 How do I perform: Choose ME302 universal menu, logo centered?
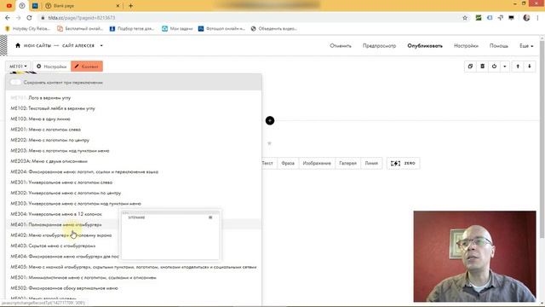(x=66, y=193)
